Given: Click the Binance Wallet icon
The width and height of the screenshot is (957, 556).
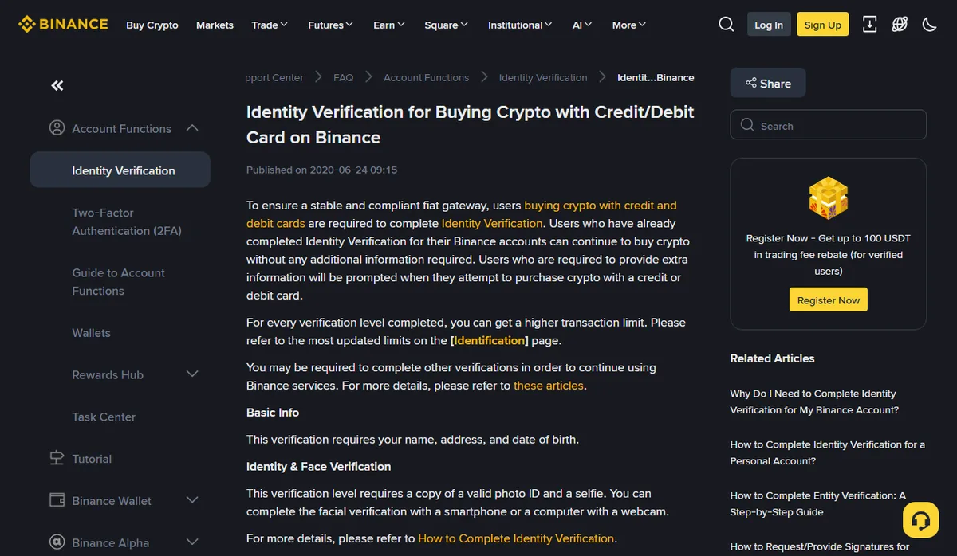Looking at the screenshot, I should 57,500.
